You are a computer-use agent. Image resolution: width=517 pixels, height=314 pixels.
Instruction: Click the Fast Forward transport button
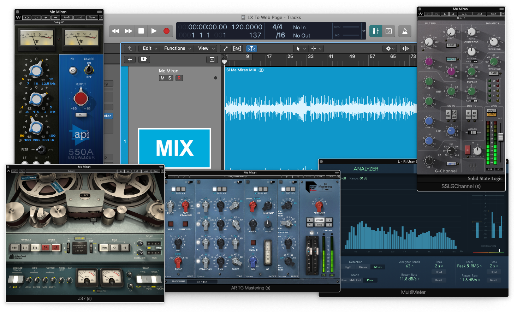[x=129, y=31]
